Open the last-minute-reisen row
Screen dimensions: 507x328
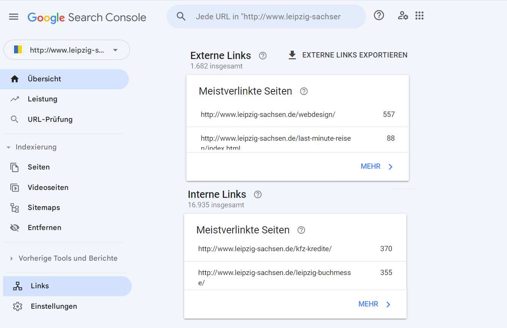point(297,140)
